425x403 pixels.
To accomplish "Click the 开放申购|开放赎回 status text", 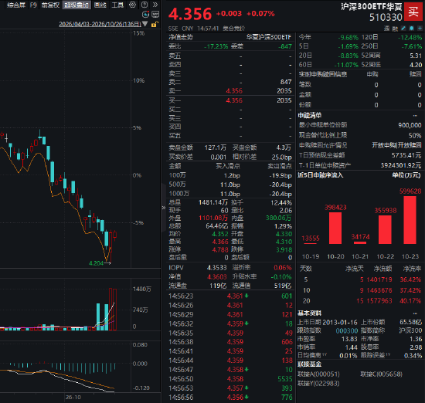I will tap(396, 145).
